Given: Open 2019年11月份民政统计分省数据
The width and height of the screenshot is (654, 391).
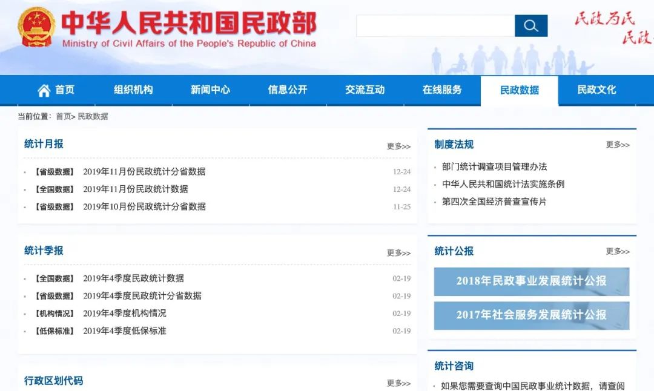Looking at the screenshot, I should click(144, 172).
